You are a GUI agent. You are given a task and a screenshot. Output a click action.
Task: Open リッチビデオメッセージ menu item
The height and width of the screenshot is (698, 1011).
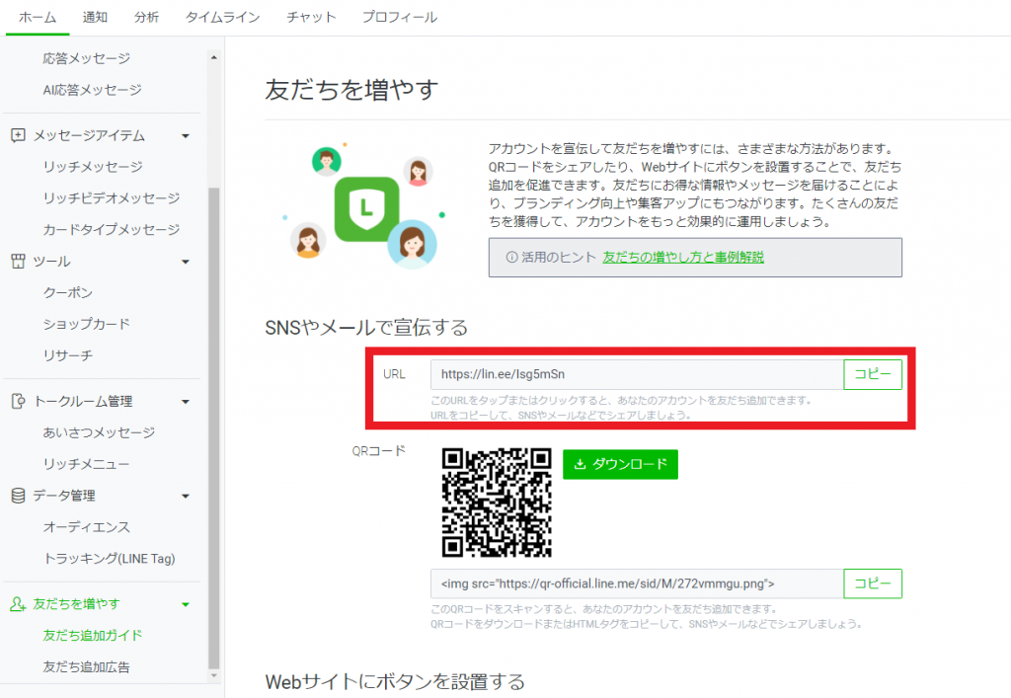[112, 198]
